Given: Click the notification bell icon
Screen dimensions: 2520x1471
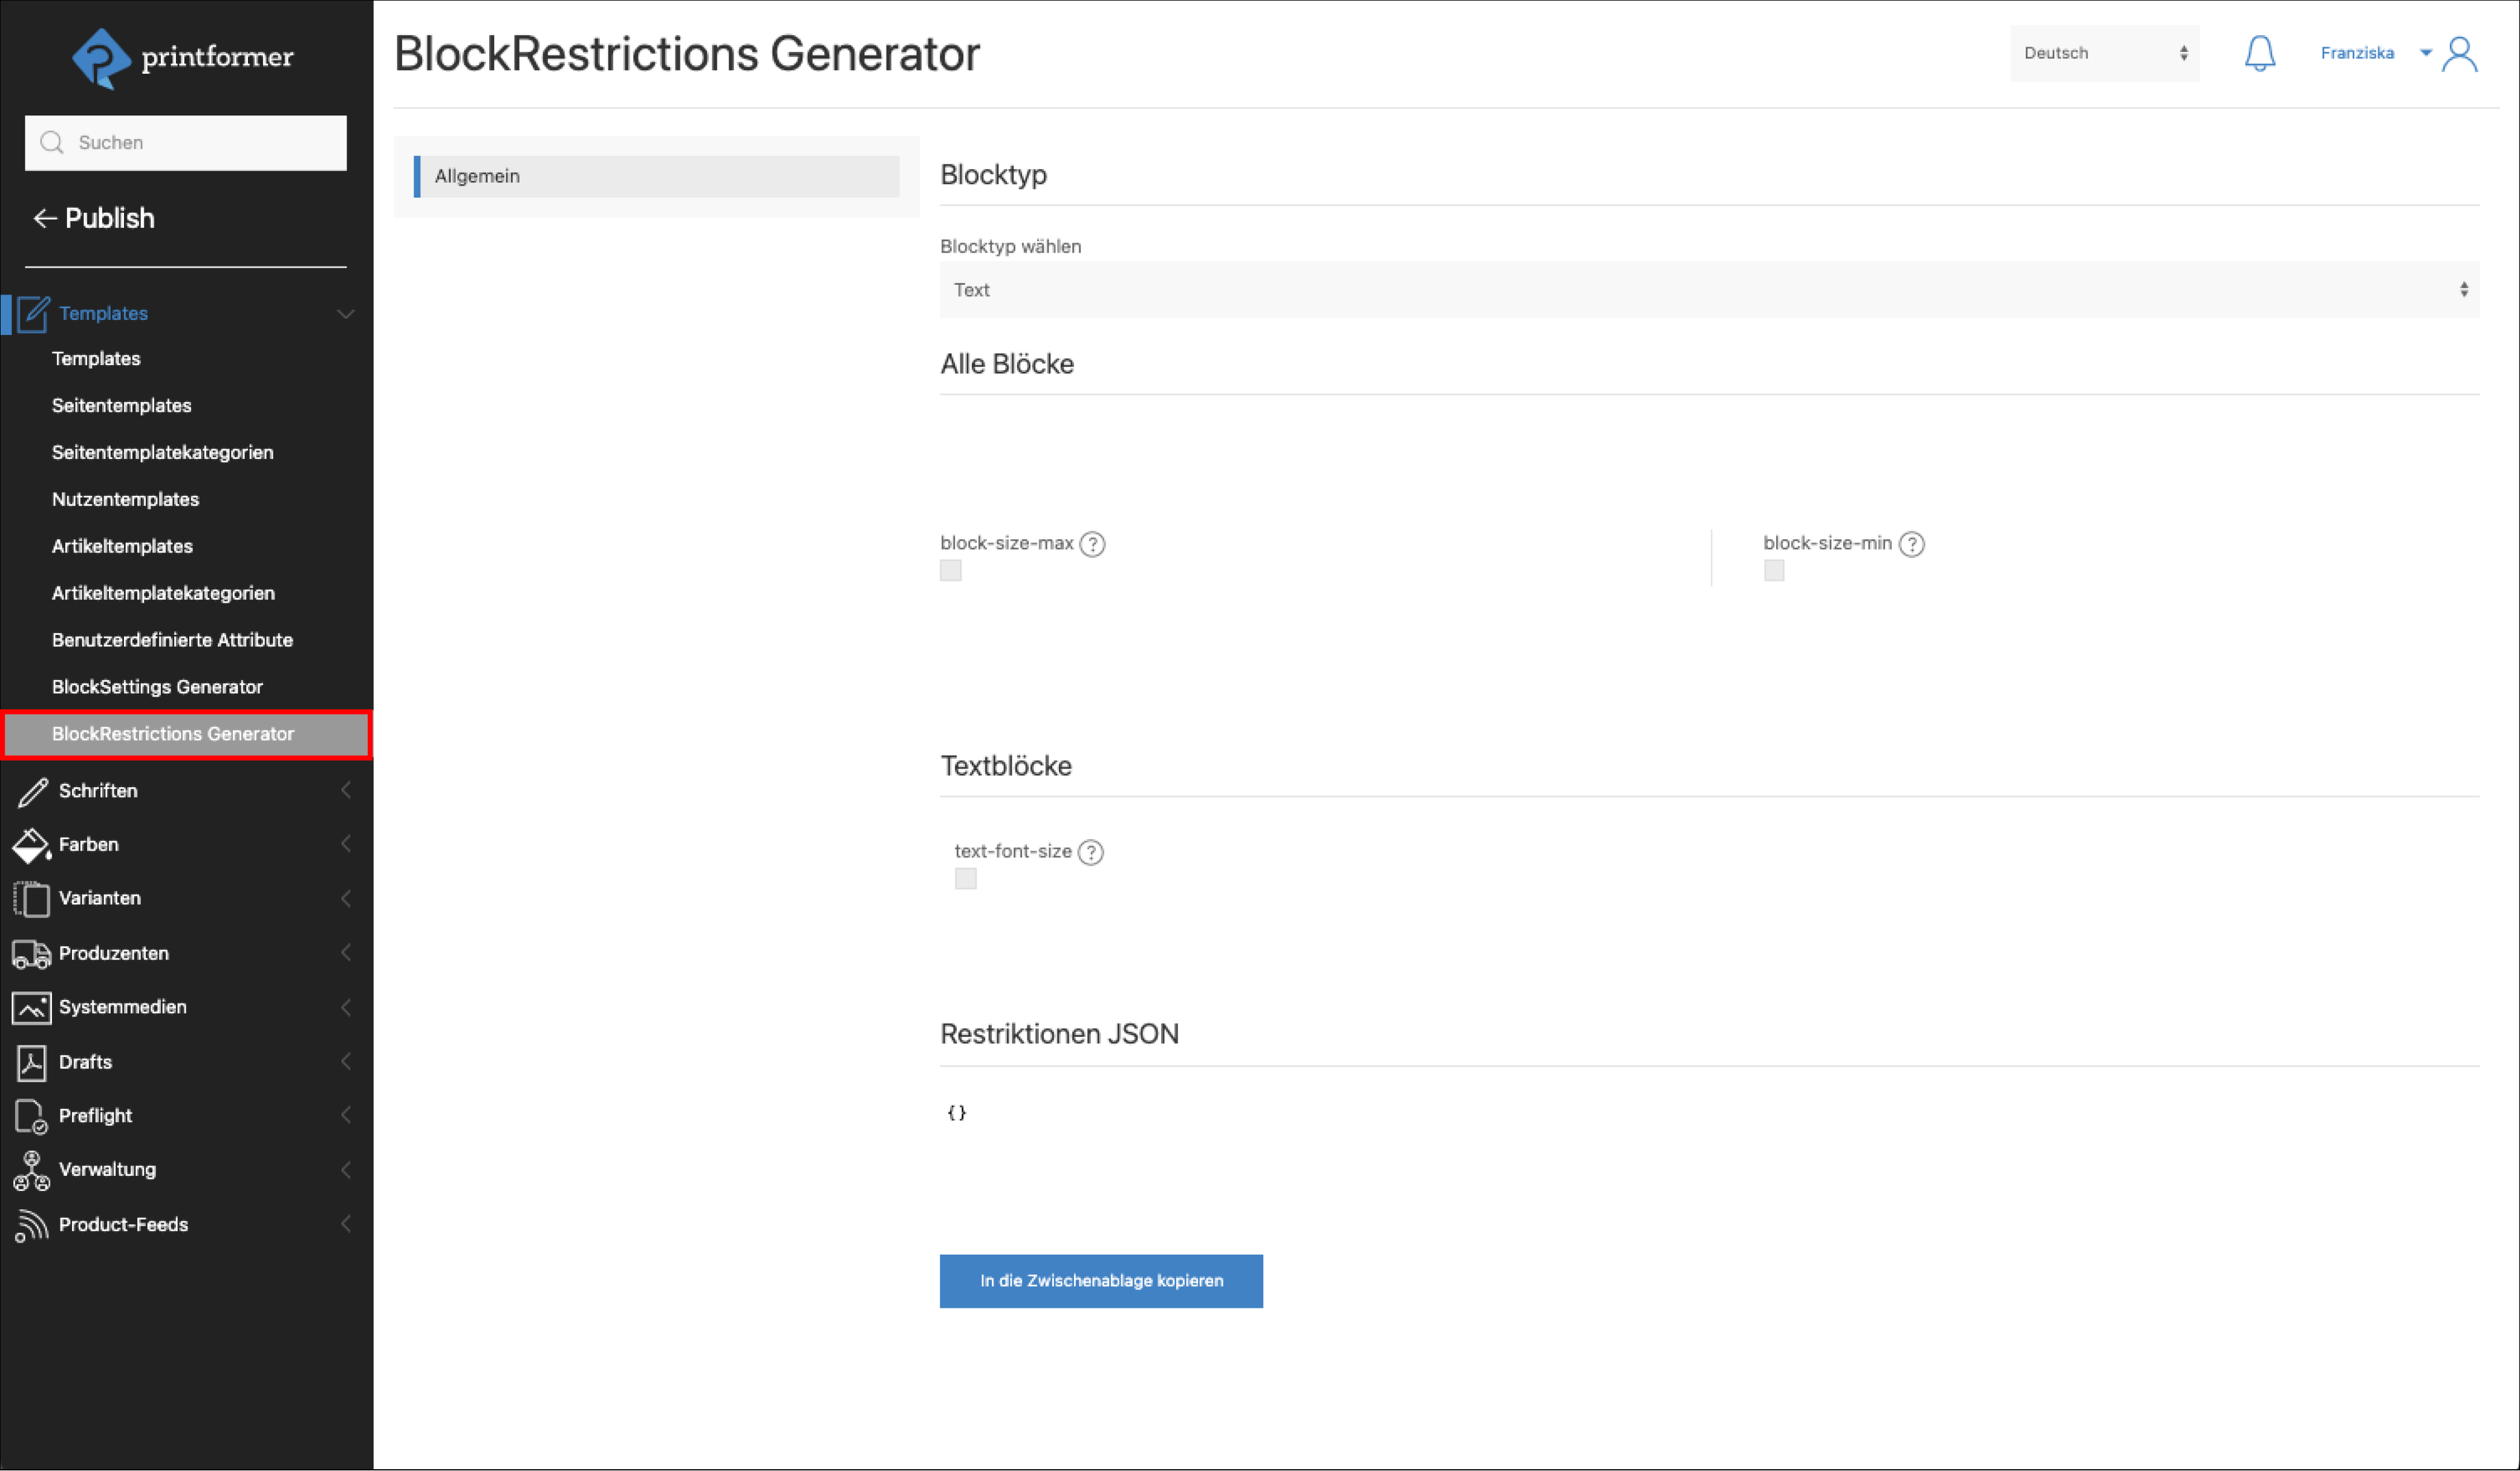Looking at the screenshot, I should pos(2259,53).
